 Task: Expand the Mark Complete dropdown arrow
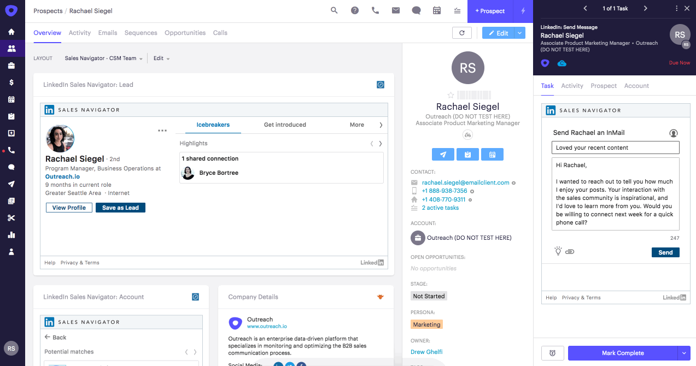[683, 353]
